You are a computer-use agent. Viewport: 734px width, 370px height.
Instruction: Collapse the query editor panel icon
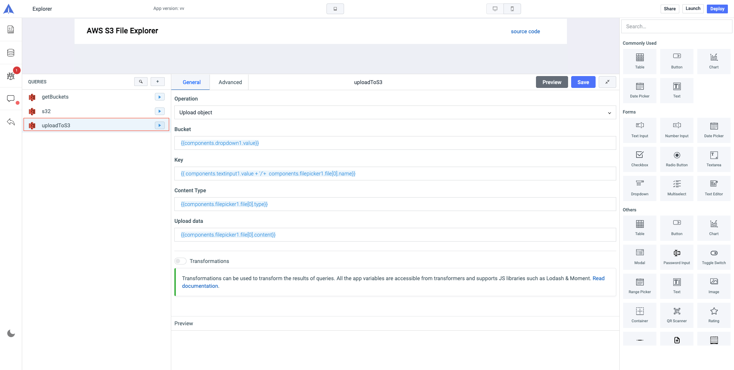[607, 82]
